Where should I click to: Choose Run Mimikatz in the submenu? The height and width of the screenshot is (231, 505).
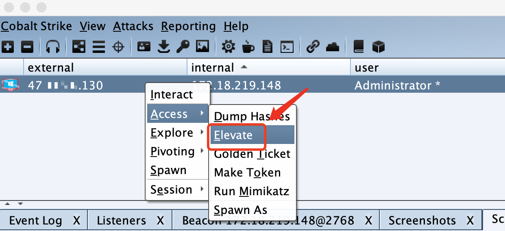(251, 191)
